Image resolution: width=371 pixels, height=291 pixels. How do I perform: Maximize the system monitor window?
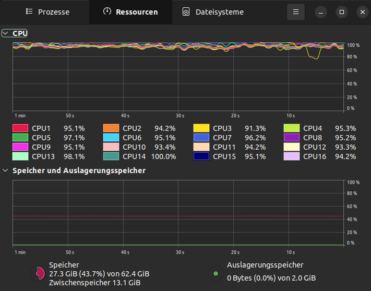click(342, 12)
